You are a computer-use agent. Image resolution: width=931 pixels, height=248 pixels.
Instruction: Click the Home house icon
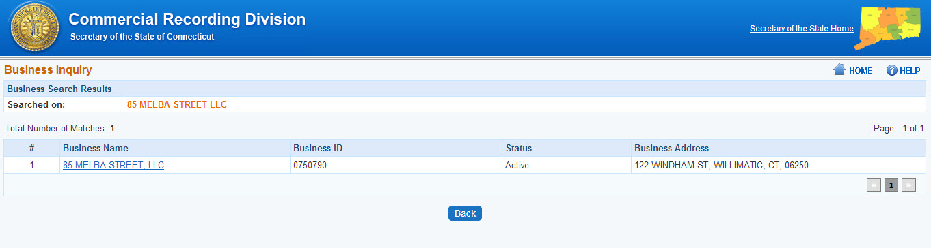coord(839,70)
